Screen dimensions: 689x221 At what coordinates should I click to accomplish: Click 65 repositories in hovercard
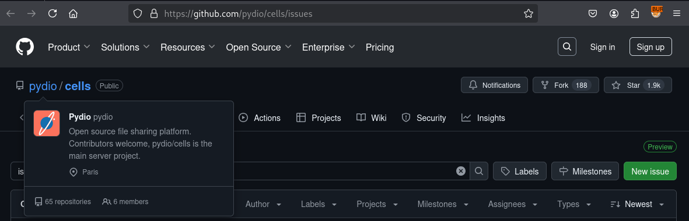pyautogui.click(x=63, y=202)
